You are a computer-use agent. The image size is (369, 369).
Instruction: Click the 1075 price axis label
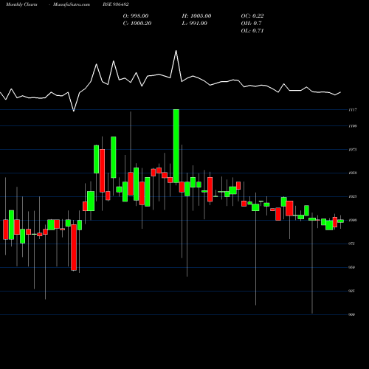click(x=353, y=150)
